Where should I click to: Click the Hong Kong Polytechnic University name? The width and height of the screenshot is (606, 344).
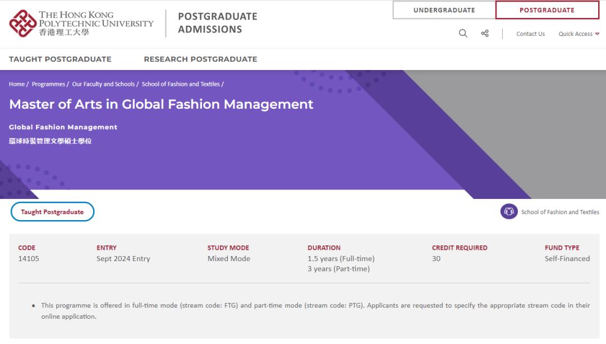pyautogui.click(x=96, y=23)
